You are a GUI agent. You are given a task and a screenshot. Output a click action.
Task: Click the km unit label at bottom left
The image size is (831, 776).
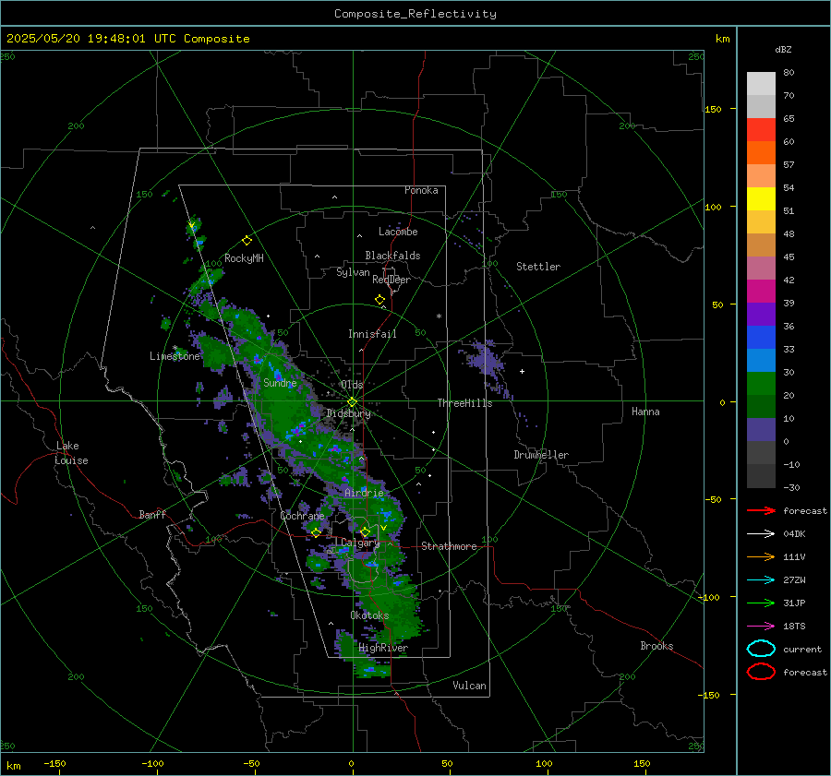(x=13, y=766)
